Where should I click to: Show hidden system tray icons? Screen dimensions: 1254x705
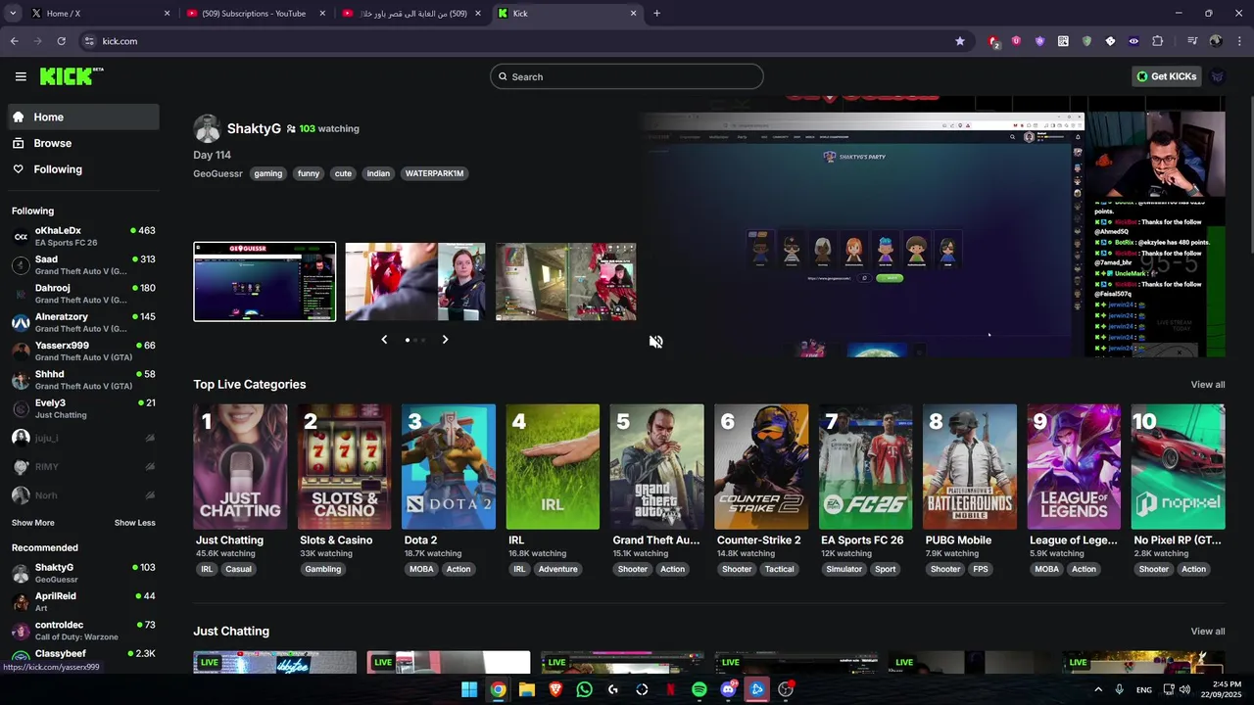(x=1098, y=689)
